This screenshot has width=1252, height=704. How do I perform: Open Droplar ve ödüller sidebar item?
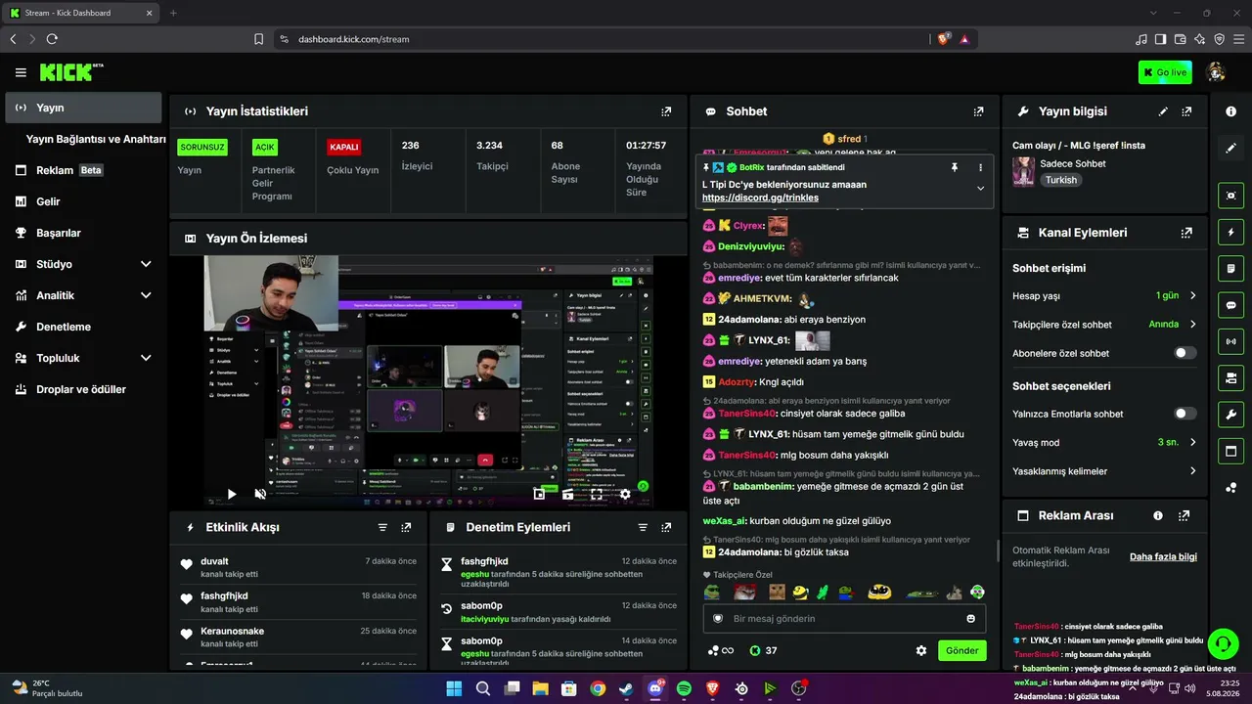click(83, 389)
